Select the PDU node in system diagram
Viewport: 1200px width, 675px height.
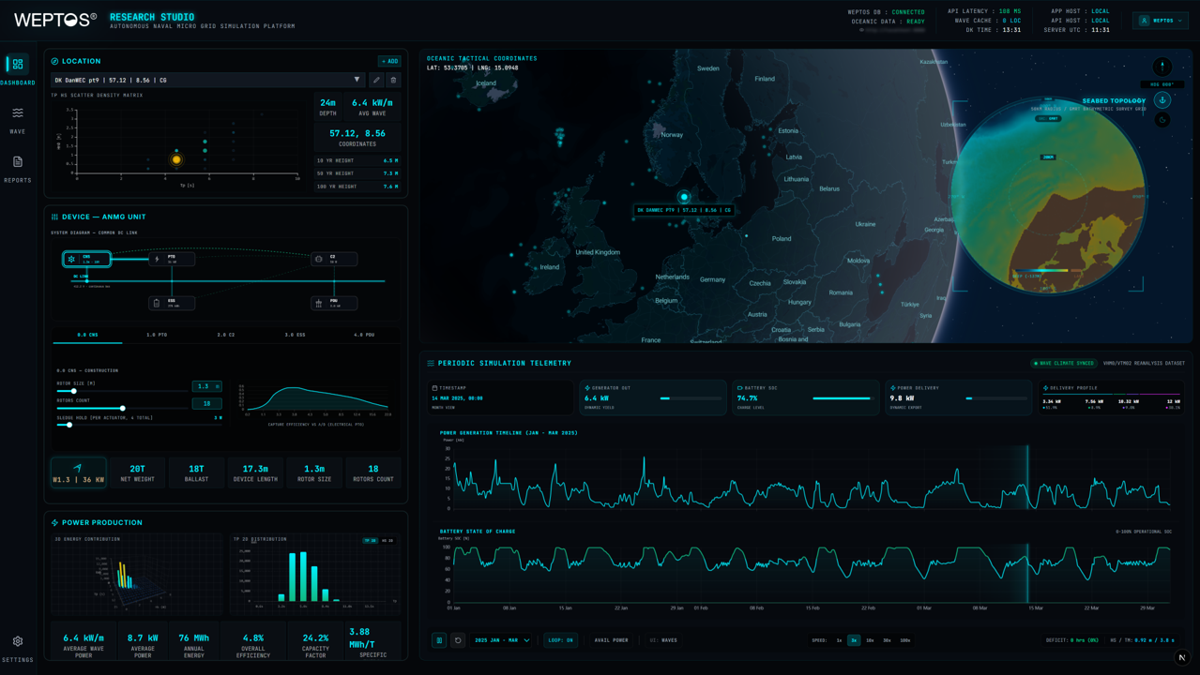pyautogui.click(x=334, y=303)
